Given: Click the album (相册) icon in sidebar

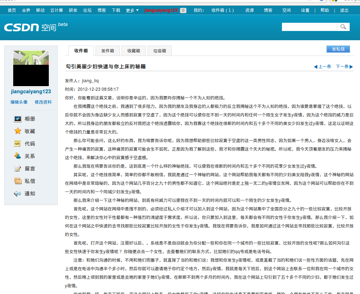Looking at the screenshot, I should (17, 119).
